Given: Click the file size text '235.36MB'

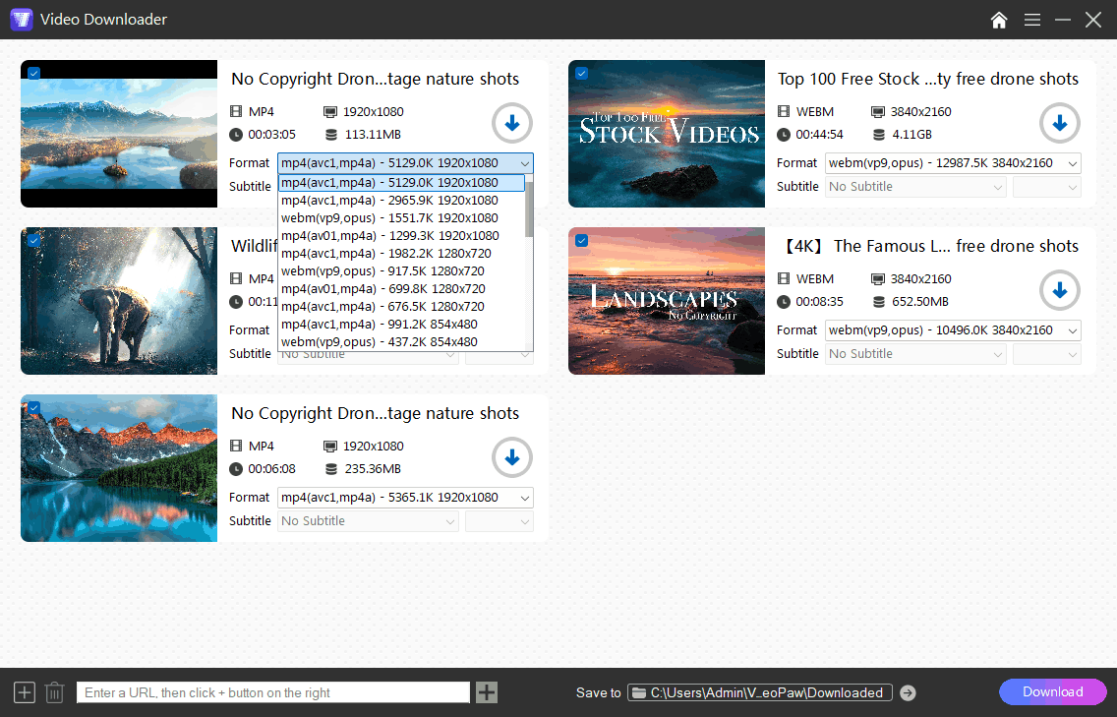Looking at the screenshot, I should (373, 469).
